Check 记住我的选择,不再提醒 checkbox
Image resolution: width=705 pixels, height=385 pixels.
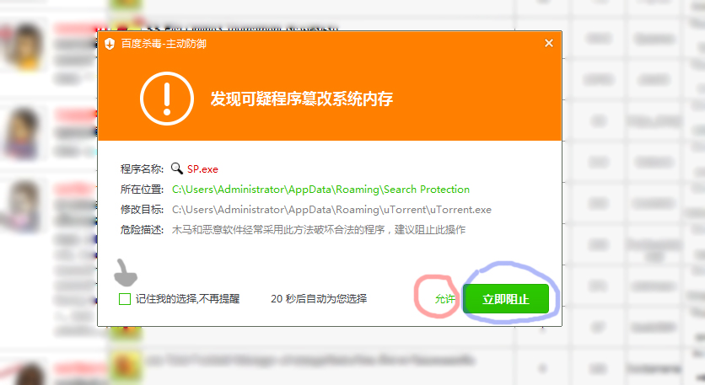tap(125, 299)
